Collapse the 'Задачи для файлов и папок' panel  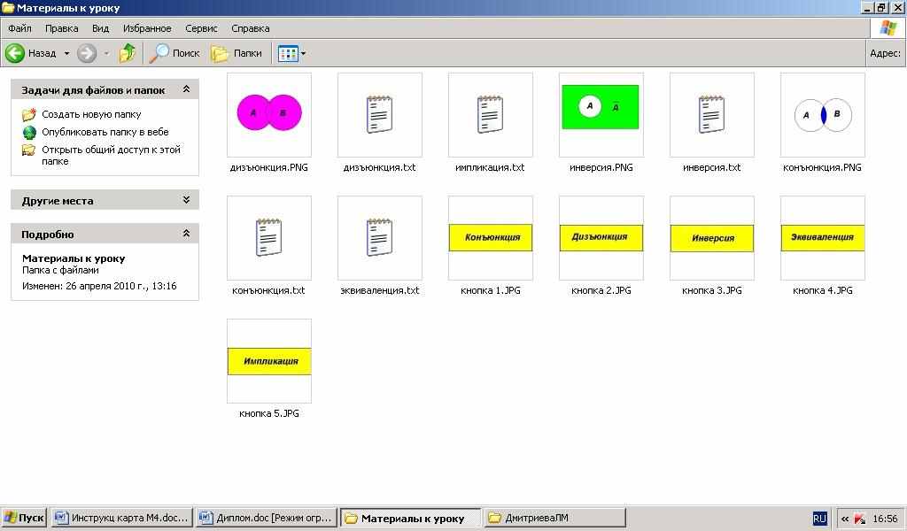coord(186,89)
